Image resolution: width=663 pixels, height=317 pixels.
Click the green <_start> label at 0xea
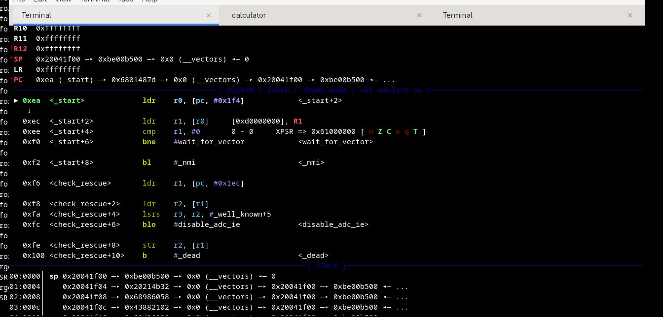tap(67, 100)
